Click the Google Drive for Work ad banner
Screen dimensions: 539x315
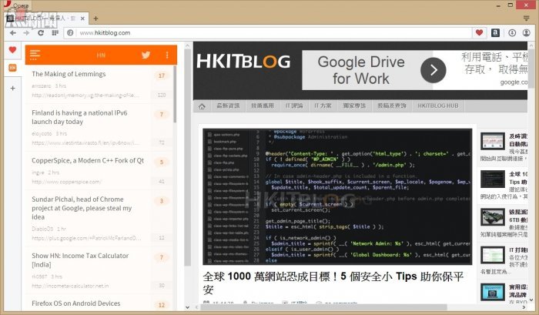tap(414, 70)
